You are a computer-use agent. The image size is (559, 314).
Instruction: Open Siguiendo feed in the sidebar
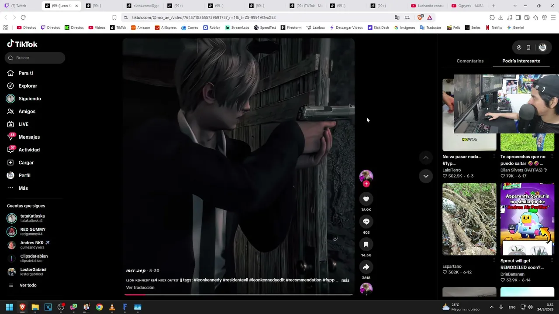[x=30, y=99]
